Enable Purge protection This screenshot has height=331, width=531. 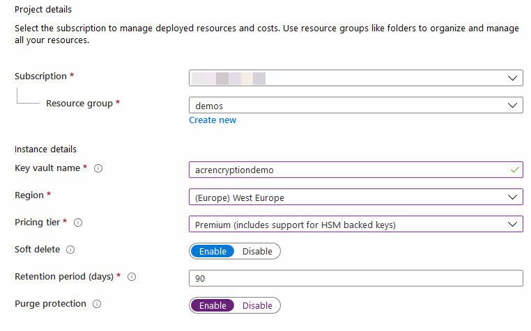click(213, 306)
